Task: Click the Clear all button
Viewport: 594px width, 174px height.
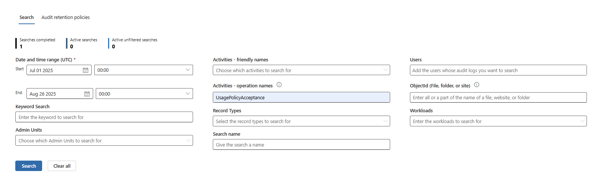Action: 62,166
